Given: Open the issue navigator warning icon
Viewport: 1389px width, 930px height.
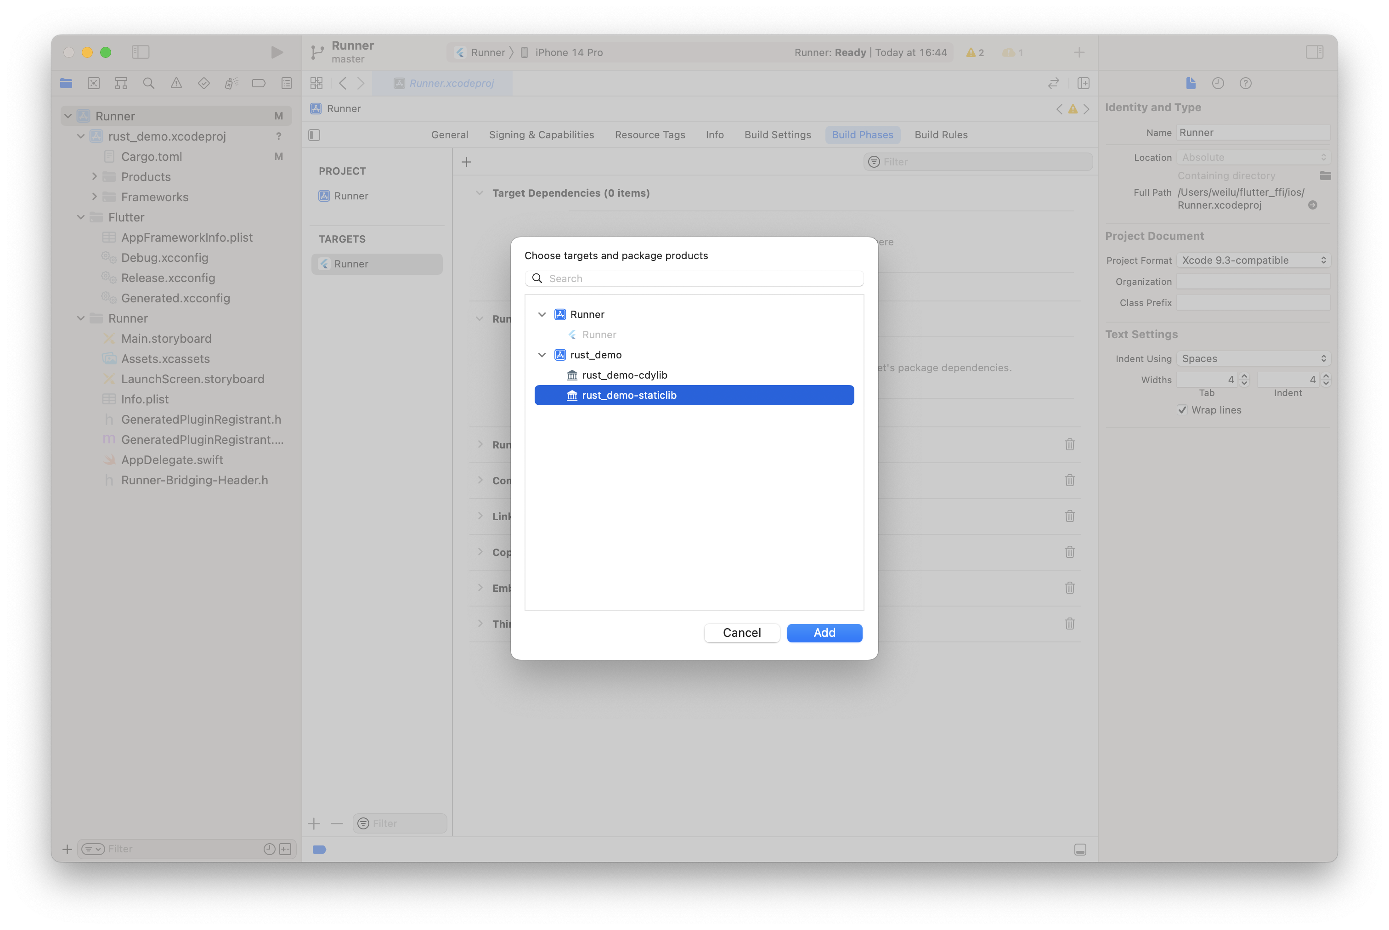Looking at the screenshot, I should pos(176,83).
